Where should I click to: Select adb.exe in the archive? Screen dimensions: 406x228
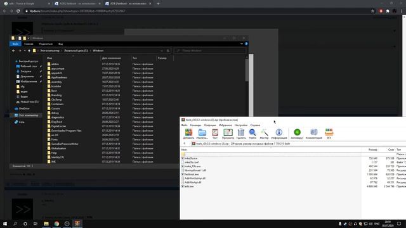click(189, 186)
